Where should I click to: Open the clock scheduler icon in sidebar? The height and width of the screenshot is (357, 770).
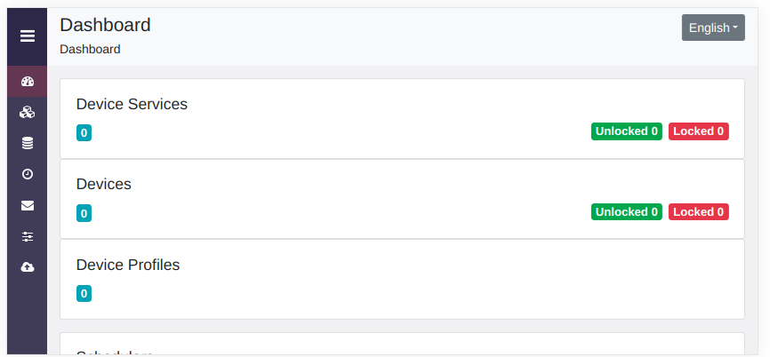click(x=28, y=174)
